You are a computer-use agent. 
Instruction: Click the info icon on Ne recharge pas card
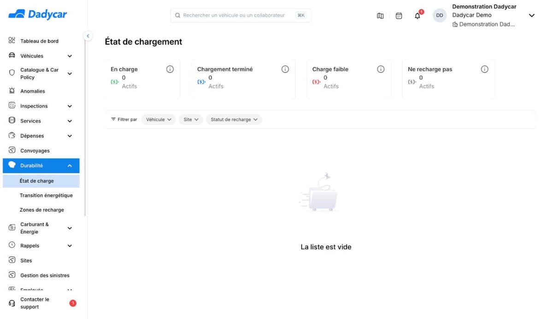click(x=484, y=69)
